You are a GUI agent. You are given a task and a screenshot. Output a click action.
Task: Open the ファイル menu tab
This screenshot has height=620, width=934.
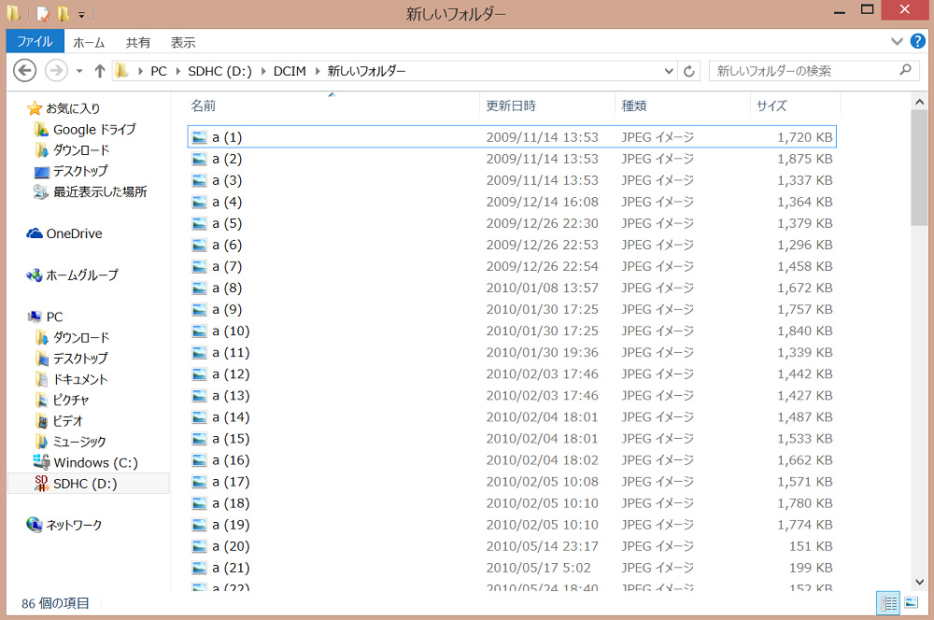coord(35,42)
